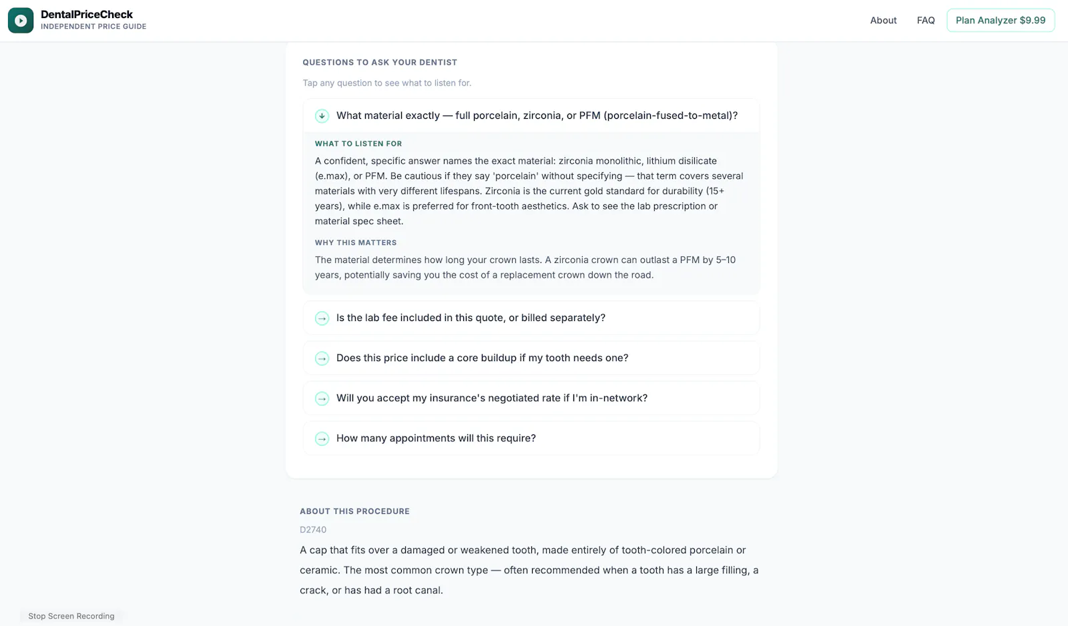Open the About page
1068x626 pixels.
click(x=883, y=21)
